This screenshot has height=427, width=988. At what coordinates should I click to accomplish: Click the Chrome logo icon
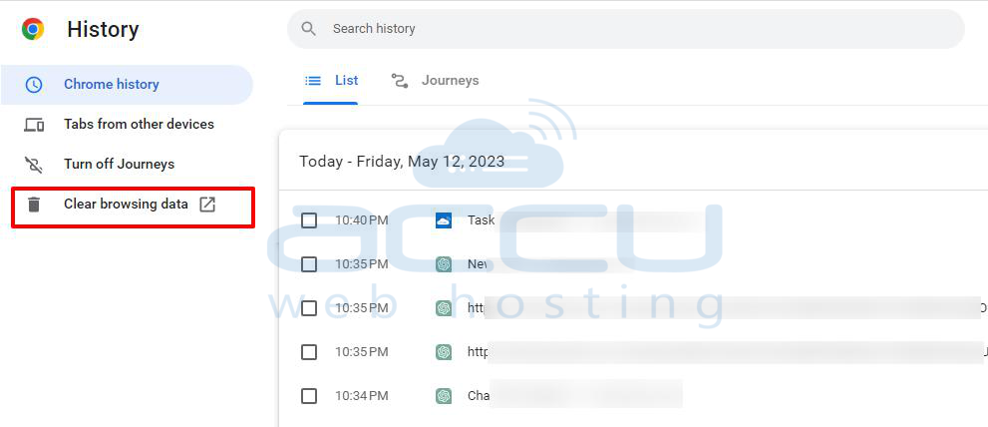33,29
